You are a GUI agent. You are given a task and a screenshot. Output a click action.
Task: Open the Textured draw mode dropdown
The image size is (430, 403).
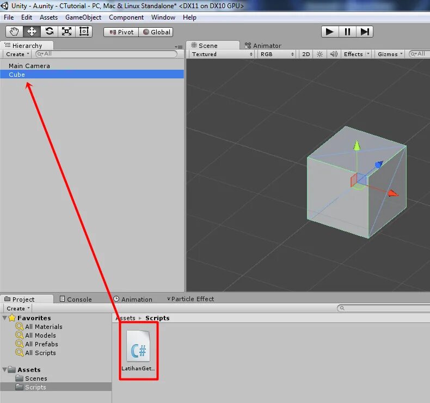(x=222, y=54)
